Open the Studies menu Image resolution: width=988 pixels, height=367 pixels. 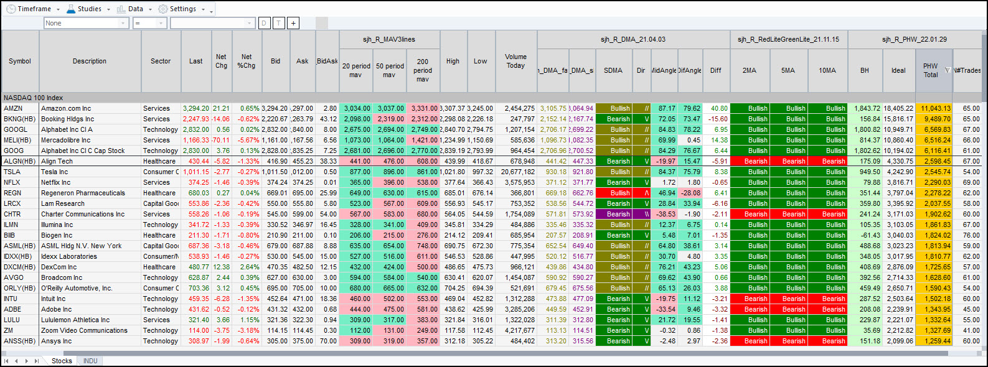click(x=88, y=9)
